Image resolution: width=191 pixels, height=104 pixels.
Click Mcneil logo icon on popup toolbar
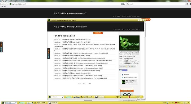pyautogui.click(x=50, y=97)
